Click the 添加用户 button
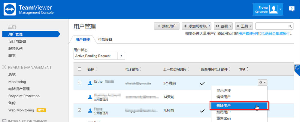The height and width of the screenshot is (122, 300). (x=167, y=26)
